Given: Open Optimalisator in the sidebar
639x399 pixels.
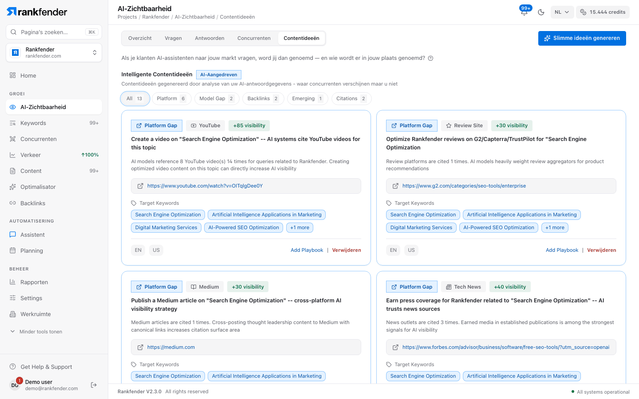Looking at the screenshot, I should [54, 187].
